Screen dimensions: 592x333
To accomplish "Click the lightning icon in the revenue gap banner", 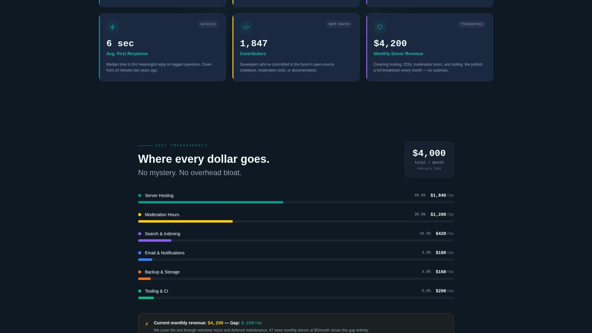I will pos(146,324).
